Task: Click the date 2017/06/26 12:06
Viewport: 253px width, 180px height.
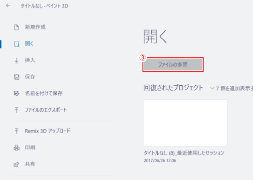Action: pyautogui.click(x=160, y=161)
